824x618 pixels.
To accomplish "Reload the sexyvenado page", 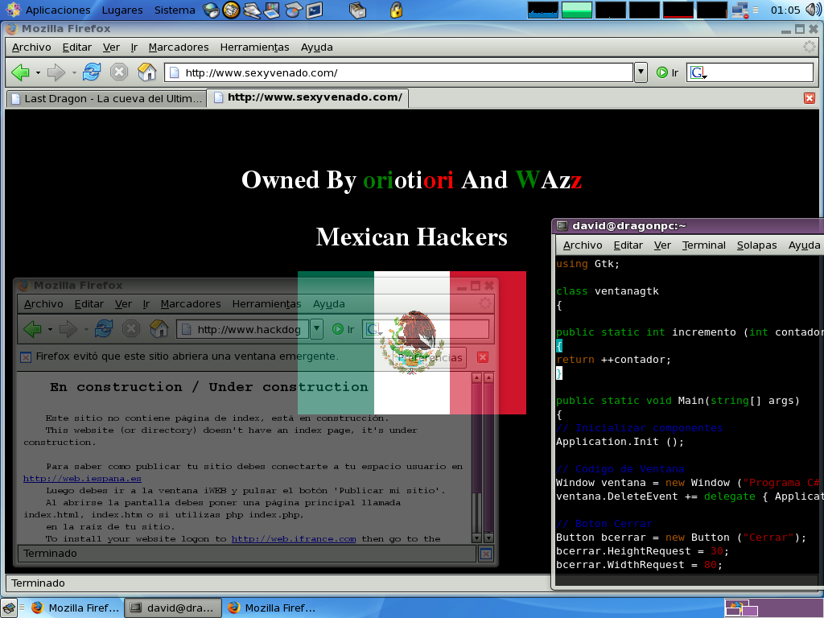I will click(92, 72).
